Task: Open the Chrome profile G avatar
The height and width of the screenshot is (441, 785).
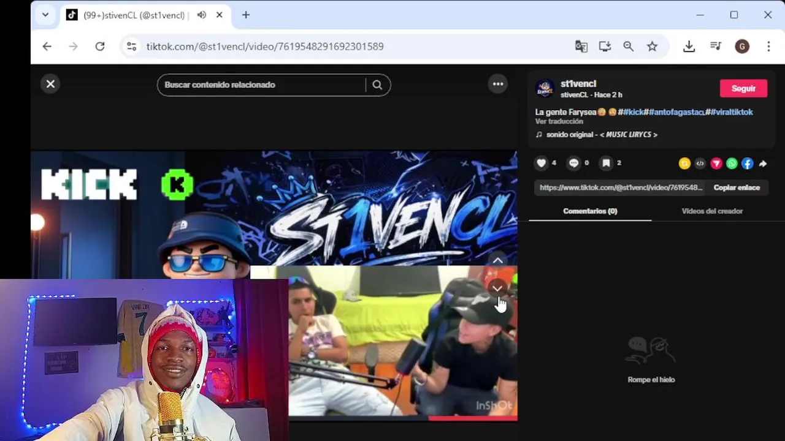Action: [x=742, y=47]
